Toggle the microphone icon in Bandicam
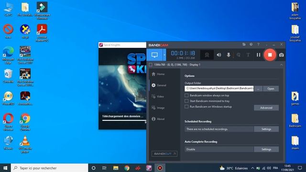 [229, 55]
